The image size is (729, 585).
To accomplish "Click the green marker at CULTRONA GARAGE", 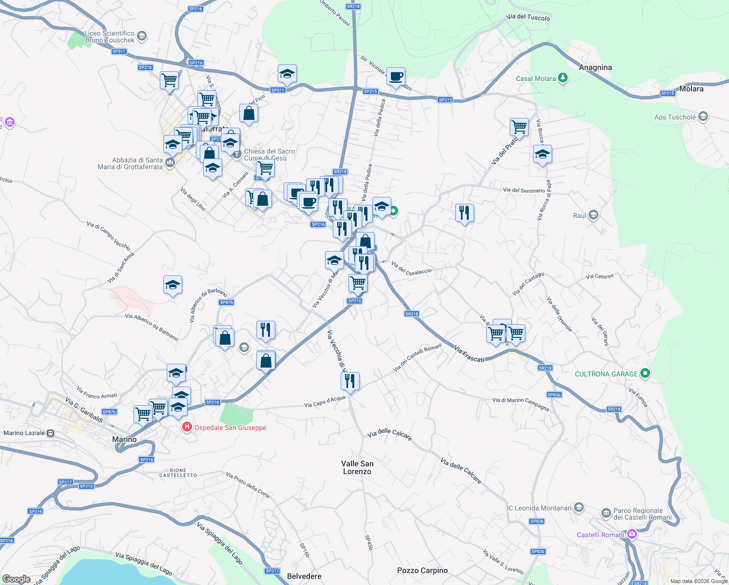I will click(x=645, y=373).
